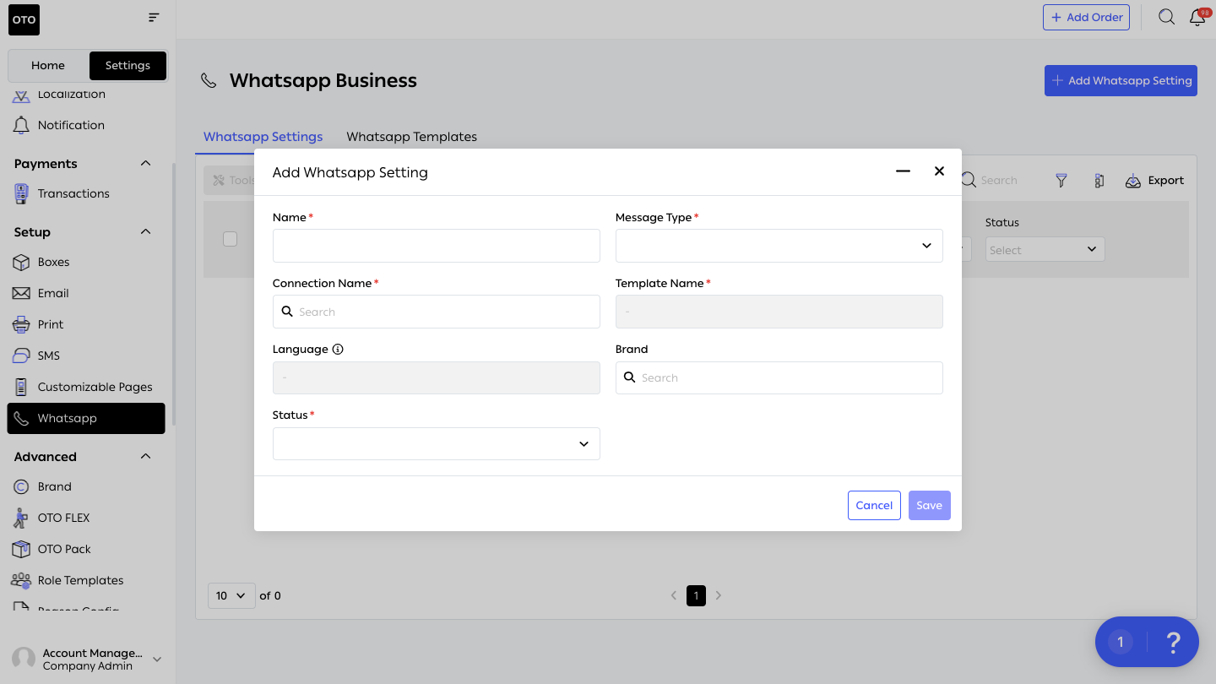This screenshot has width=1216, height=684.
Task: Open the Status dropdown in dialog
Action: (x=436, y=443)
